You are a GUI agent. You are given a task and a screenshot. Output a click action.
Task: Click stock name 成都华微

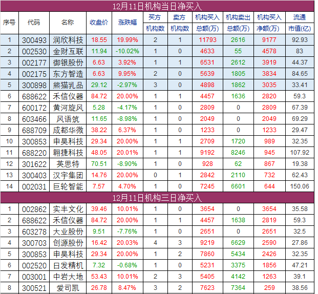[x=68, y=130]
